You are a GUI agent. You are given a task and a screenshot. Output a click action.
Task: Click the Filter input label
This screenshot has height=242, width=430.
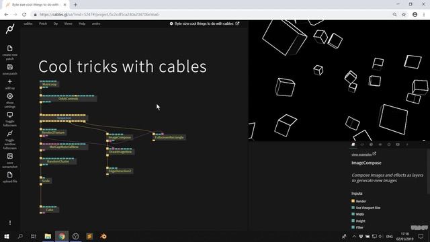(x=359, y=227)
